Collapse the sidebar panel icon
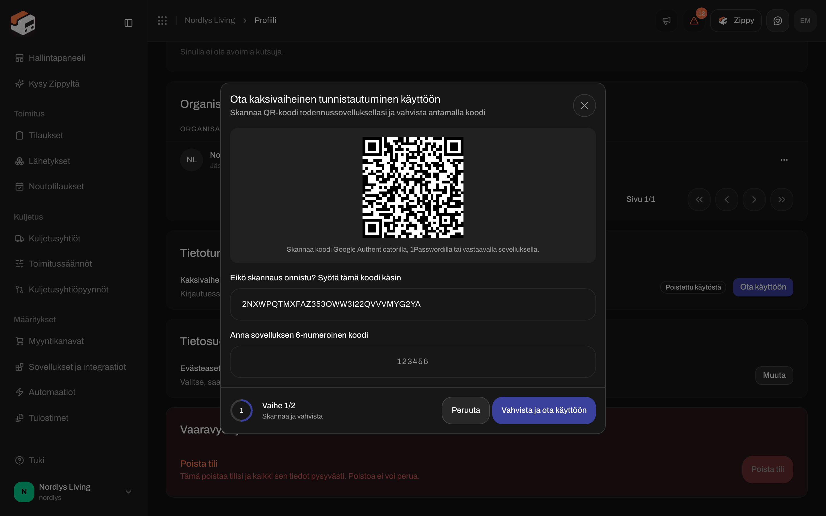The width and height of the screenshot is (826, 516). pos(128,23)
